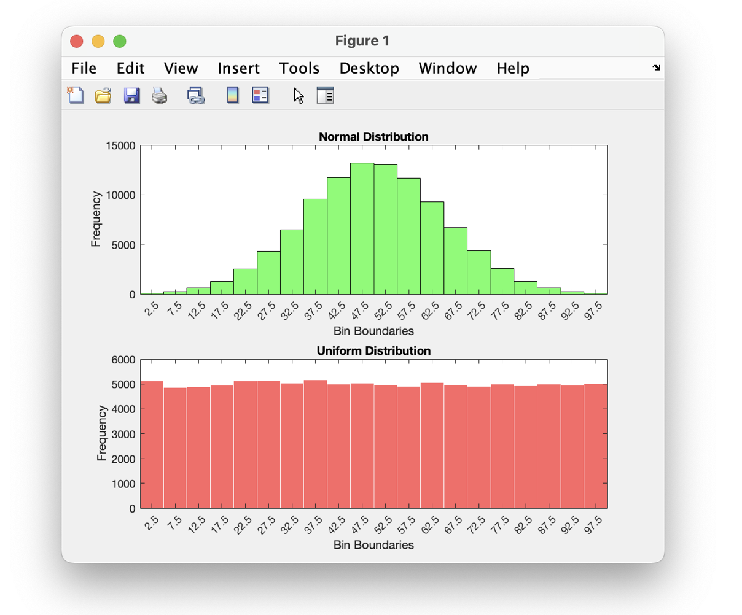742x615 pixels.
Task: Open the Edit menu
Action: pyautogui.click(x=130, y=68)
